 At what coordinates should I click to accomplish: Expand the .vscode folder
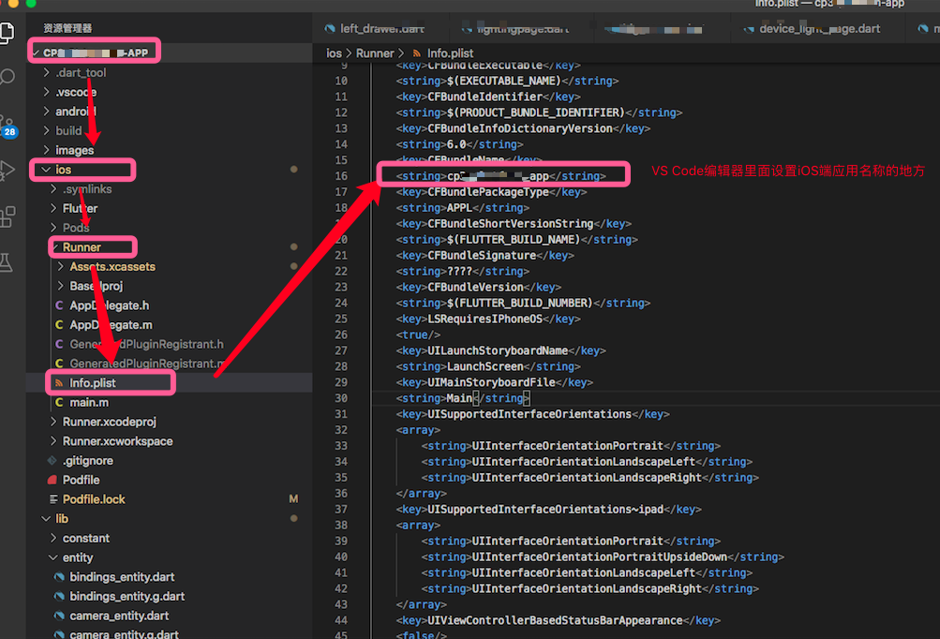76,93
